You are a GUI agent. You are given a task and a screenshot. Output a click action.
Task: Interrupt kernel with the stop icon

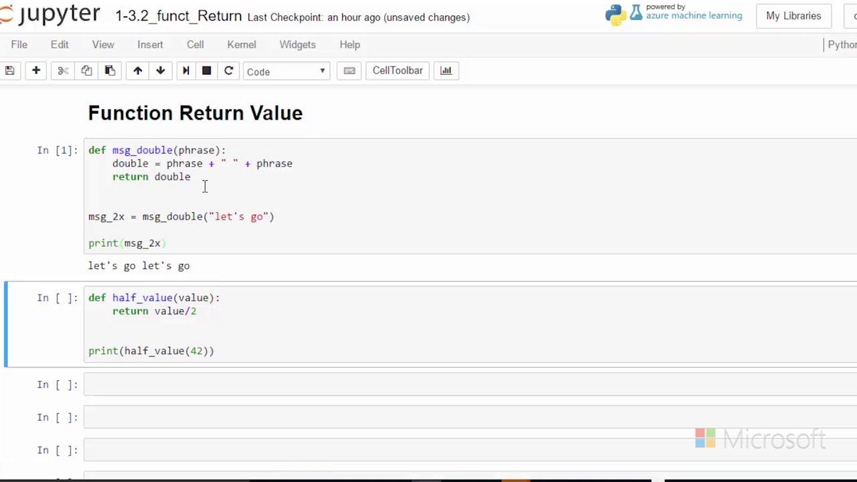point(207,70)
